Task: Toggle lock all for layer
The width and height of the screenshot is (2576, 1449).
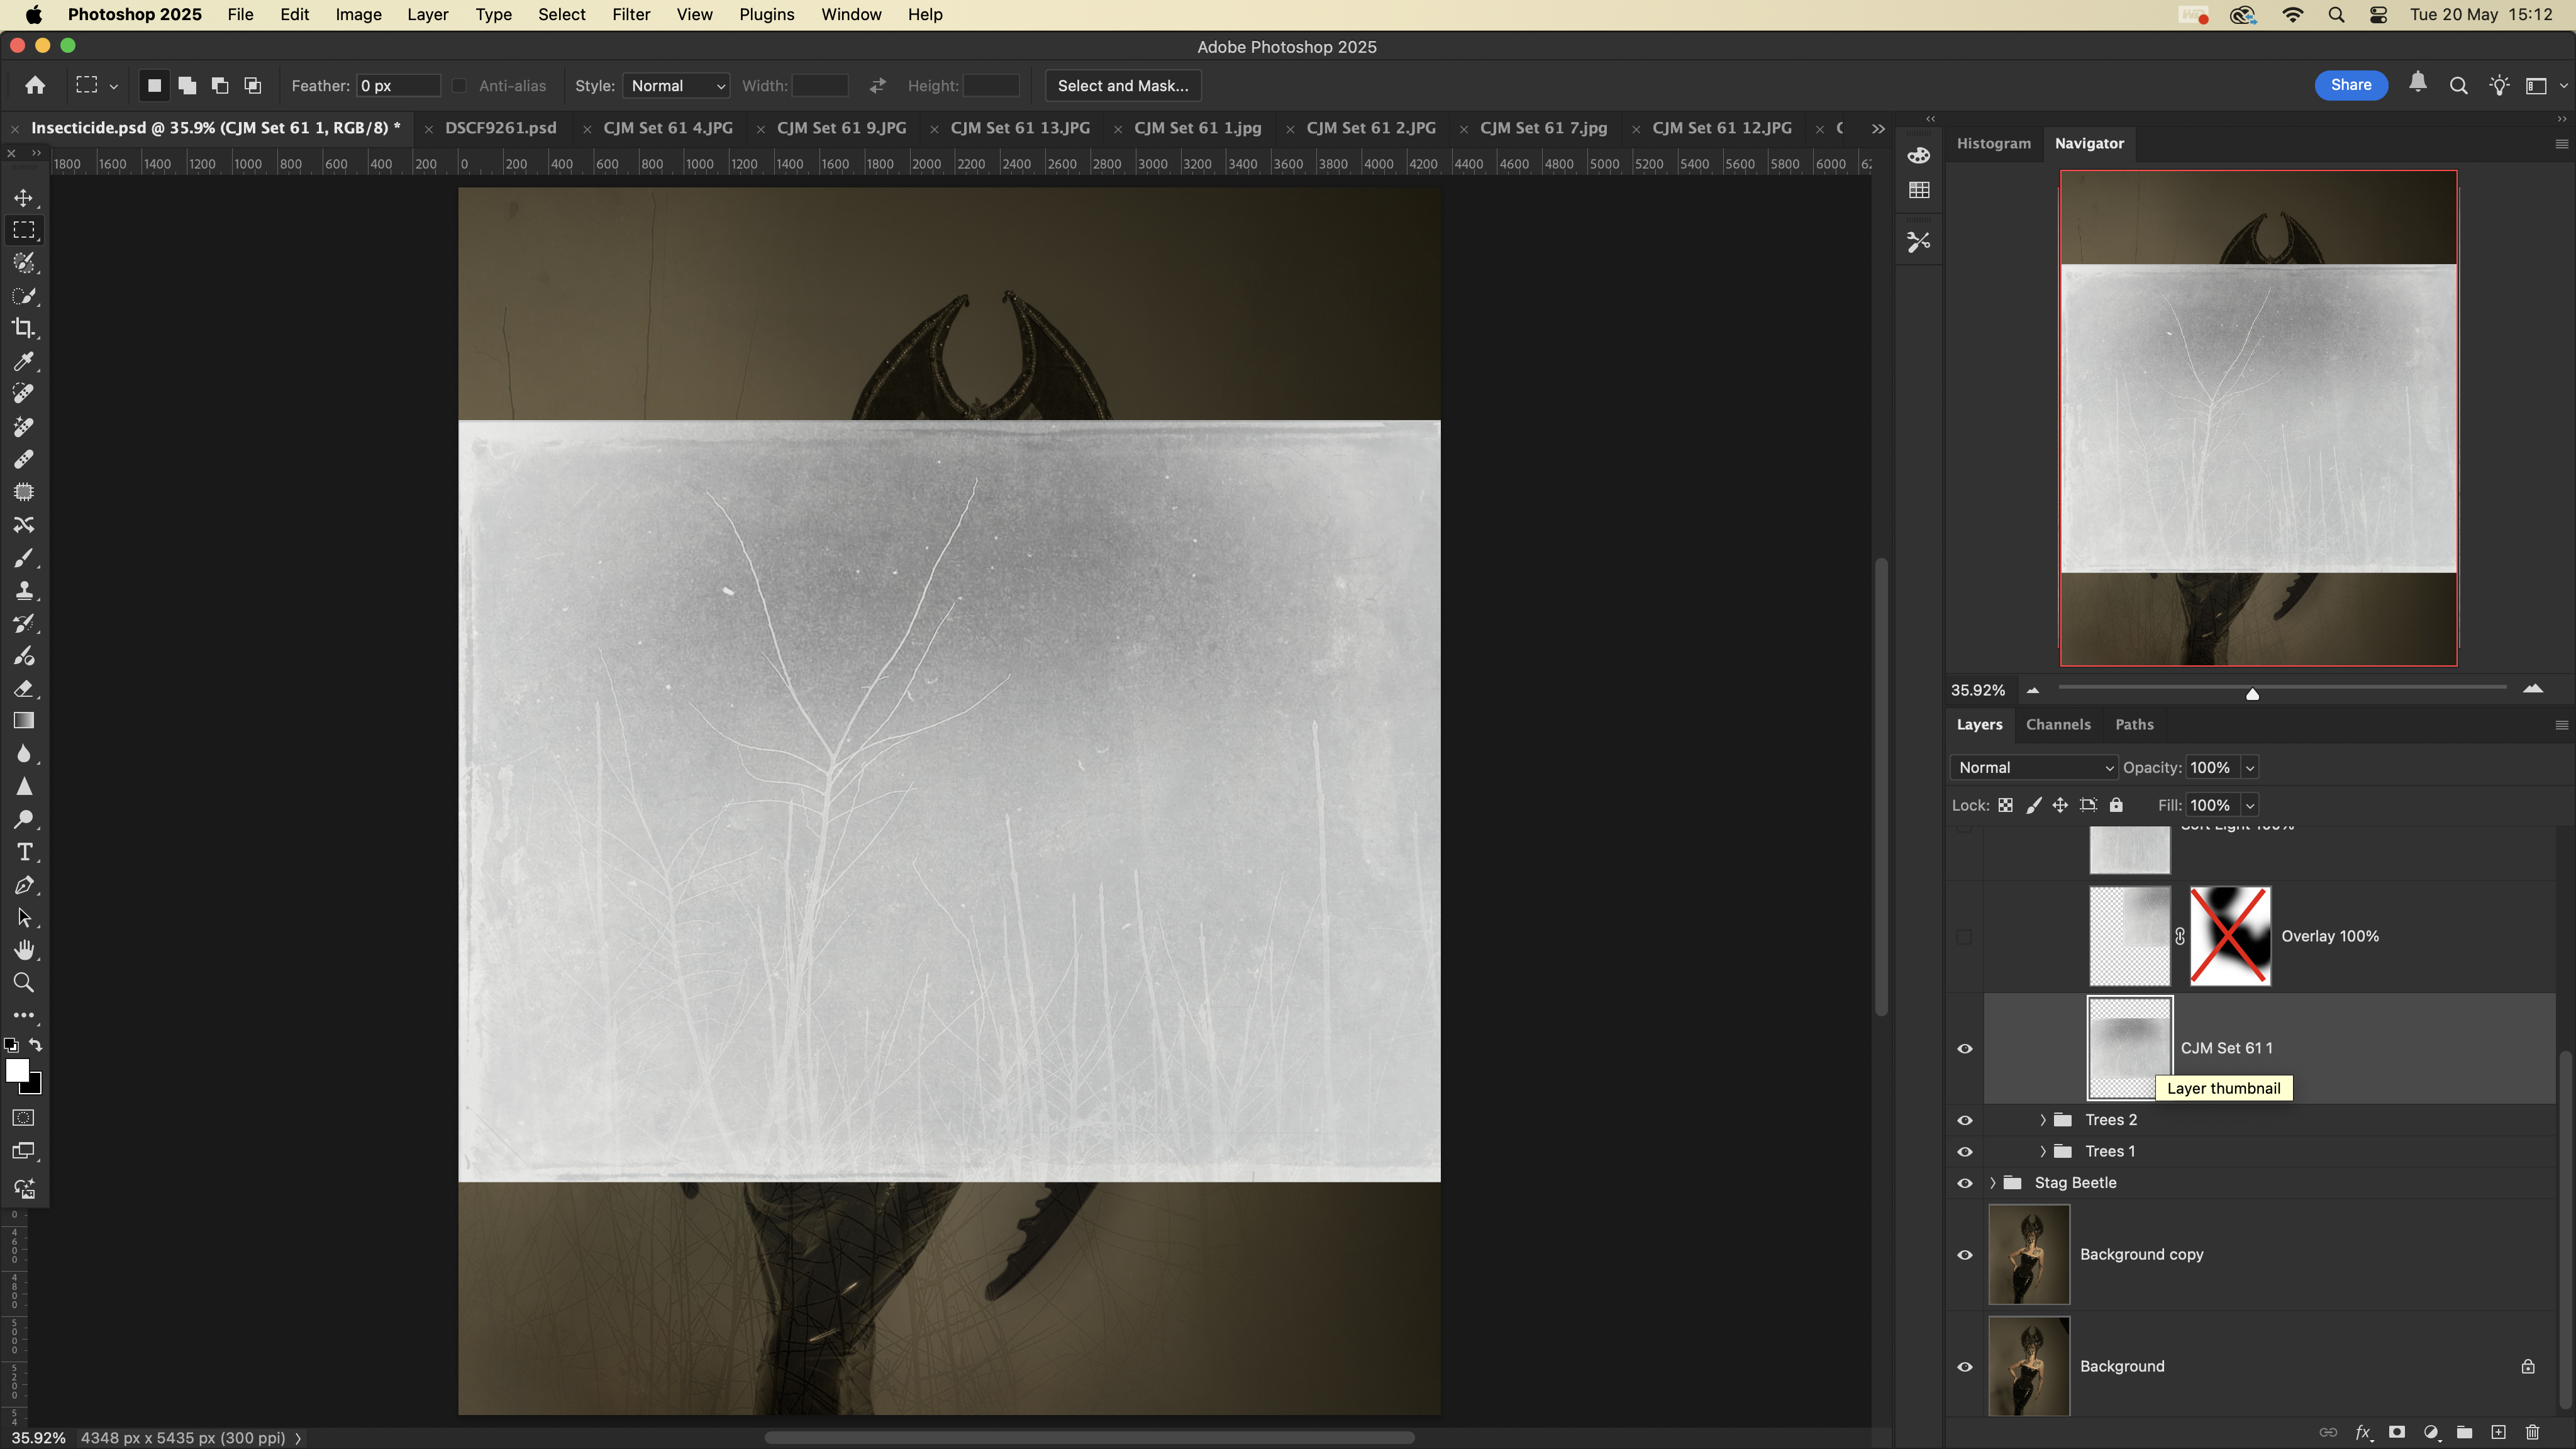Action: pos(2115,805)
